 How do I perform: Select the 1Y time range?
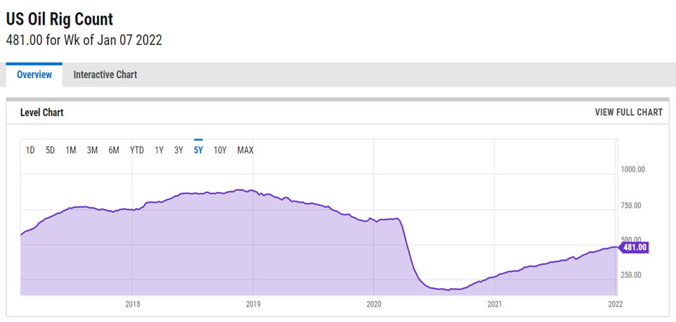pos(159,150)
